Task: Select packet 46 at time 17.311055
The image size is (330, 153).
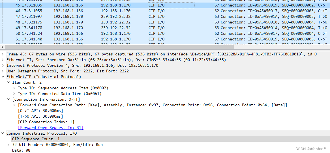Action: point(165,11)
